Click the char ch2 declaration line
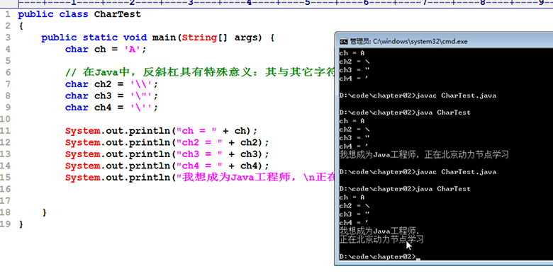This screenshot has height=276, width=553. click(x=111, y=84)
